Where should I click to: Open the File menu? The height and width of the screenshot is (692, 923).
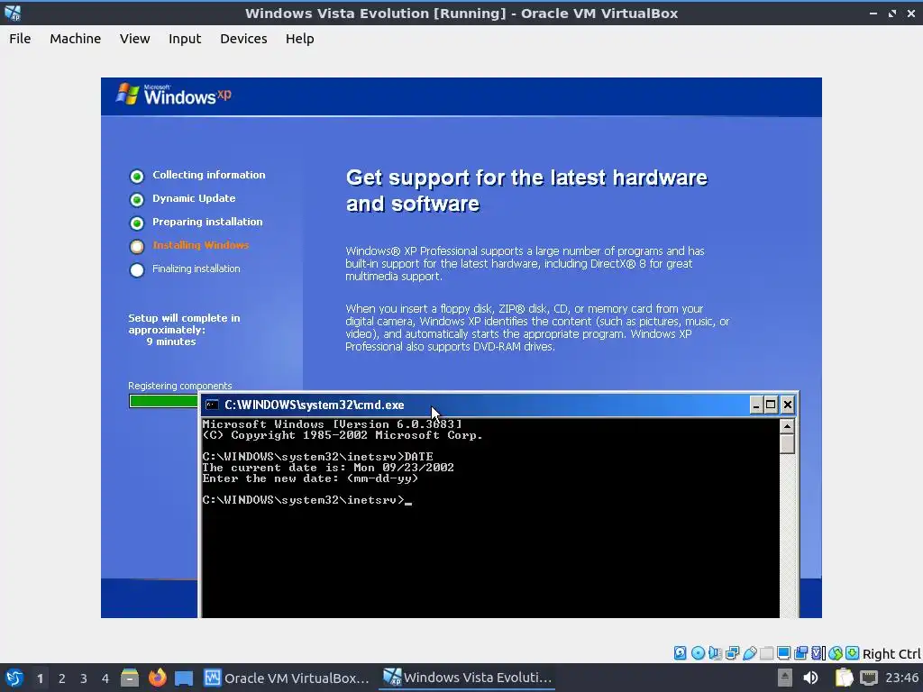(x=20, y=39)
